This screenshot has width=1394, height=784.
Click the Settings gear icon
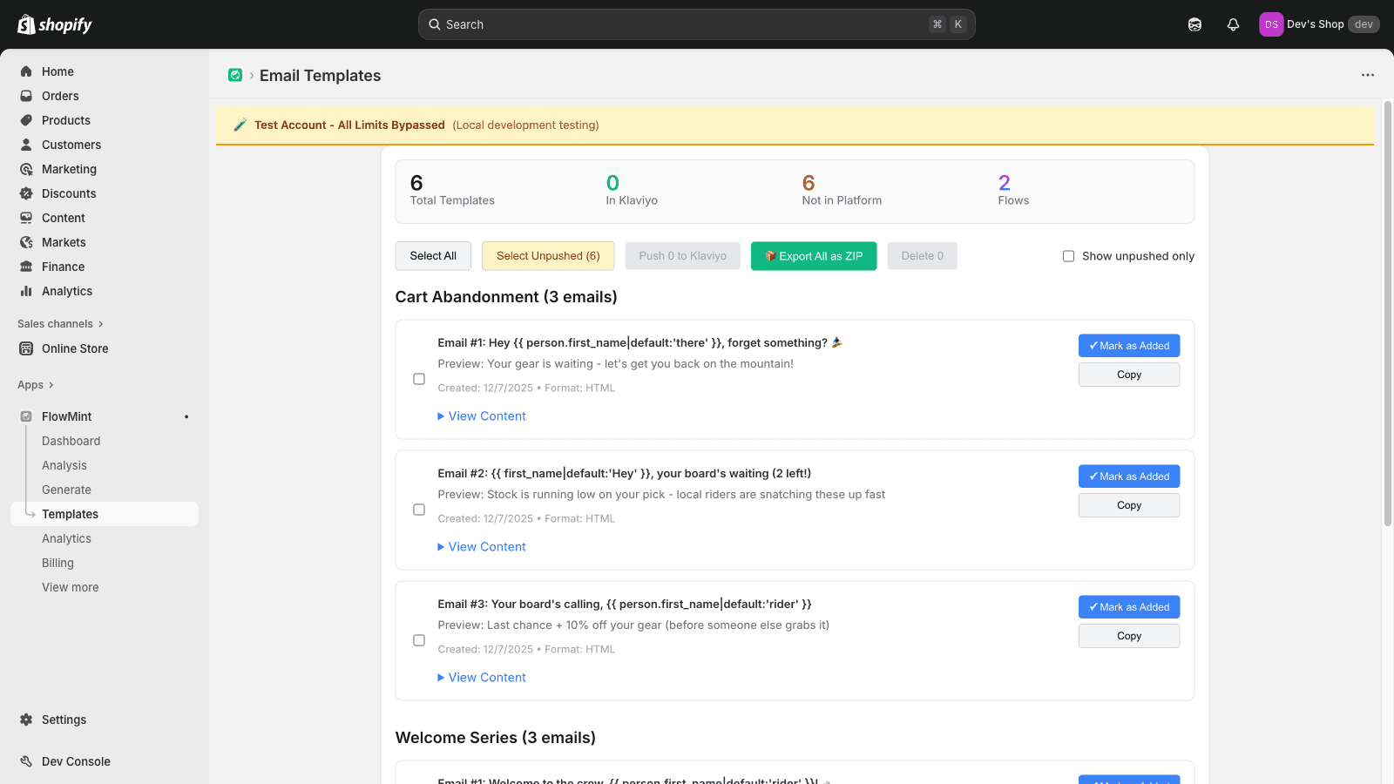[24, 720]
